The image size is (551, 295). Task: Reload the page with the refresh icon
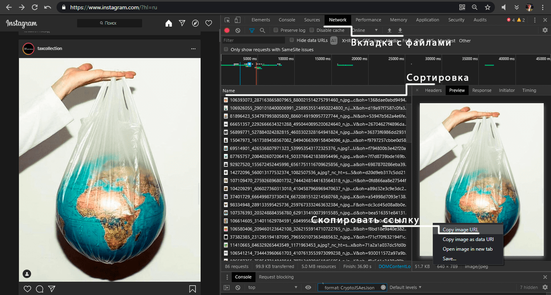point(34,7)
